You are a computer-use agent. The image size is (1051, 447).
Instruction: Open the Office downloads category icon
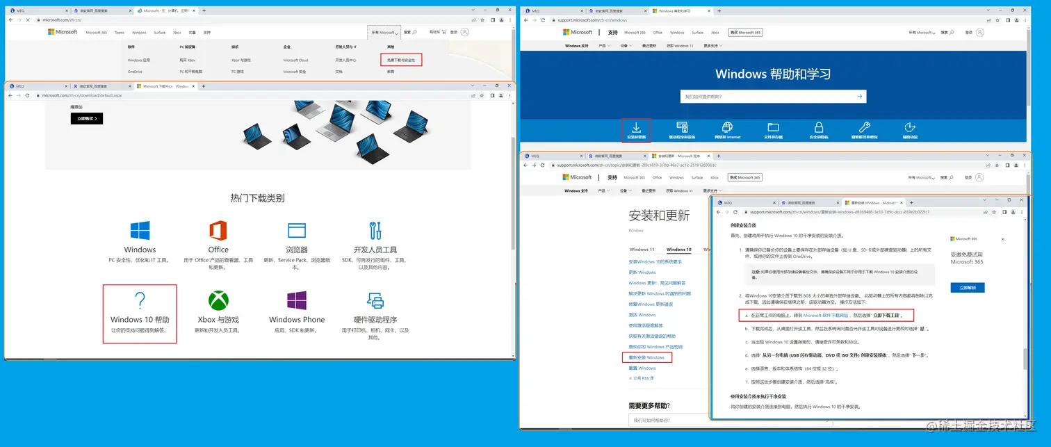[218, 230]
